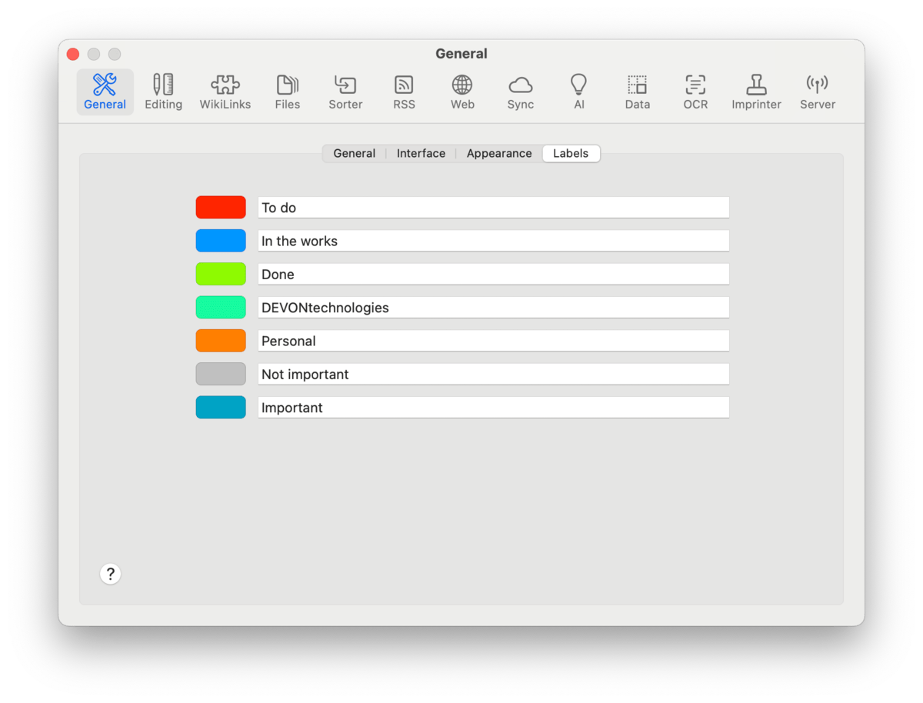Go to the Web globe settings
The image size is (923, 703).
pos(462,92)
